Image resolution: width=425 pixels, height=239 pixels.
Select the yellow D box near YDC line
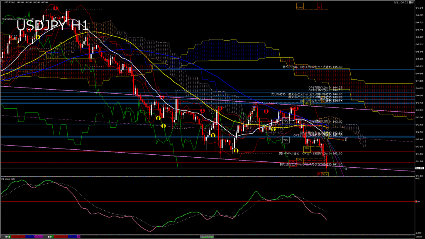point(327,137)
